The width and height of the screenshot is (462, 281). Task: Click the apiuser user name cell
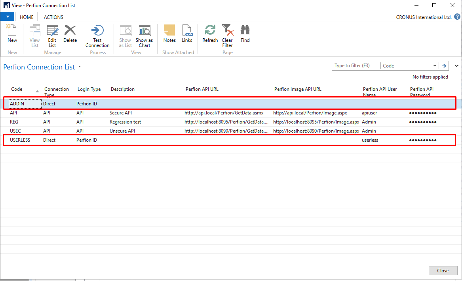point(369,113)
